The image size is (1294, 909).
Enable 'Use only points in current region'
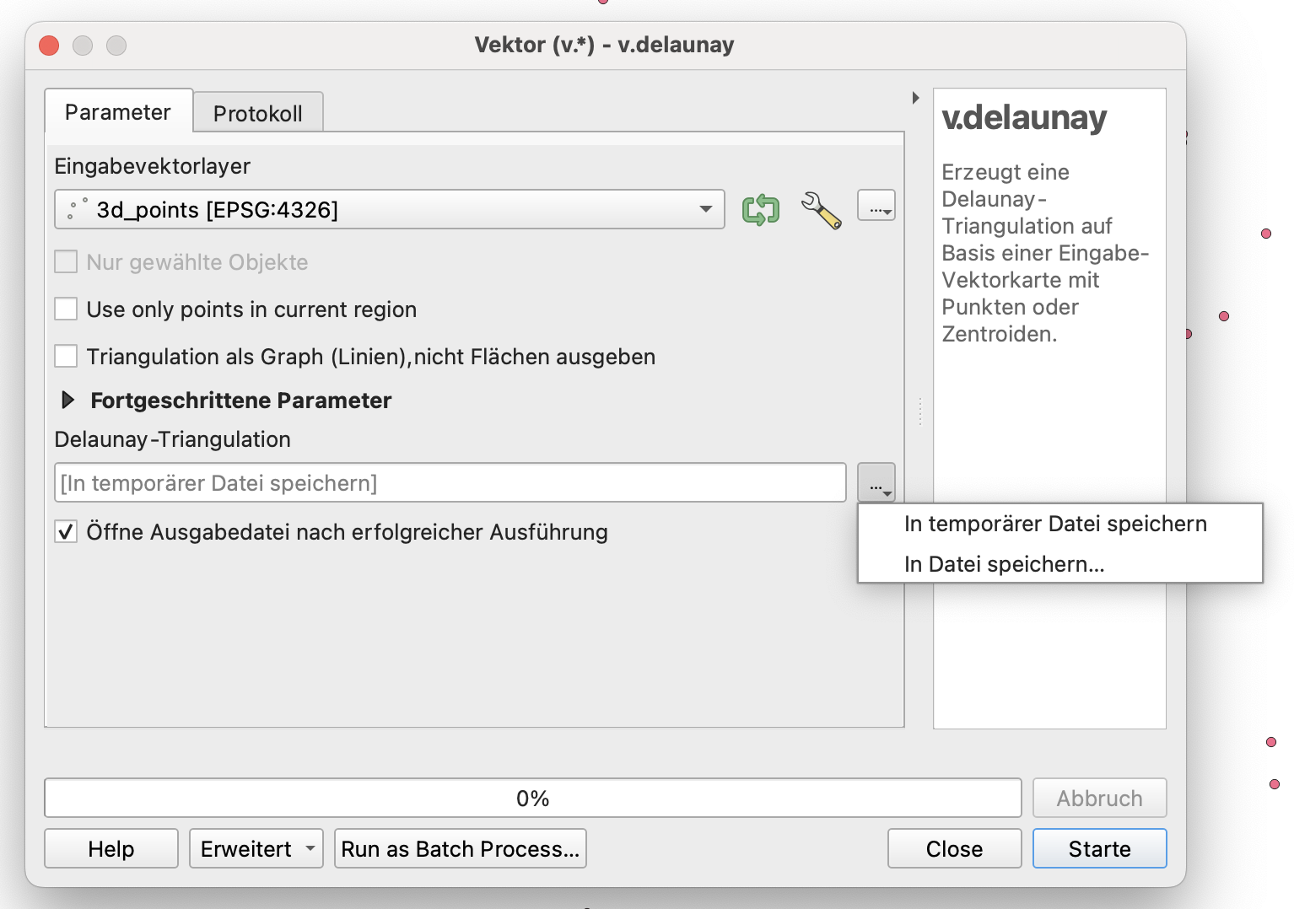click(x=66, y=309)
